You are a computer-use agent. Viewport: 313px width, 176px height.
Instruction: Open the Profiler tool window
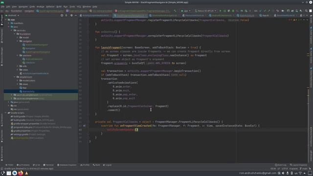(x=85, y=165)
